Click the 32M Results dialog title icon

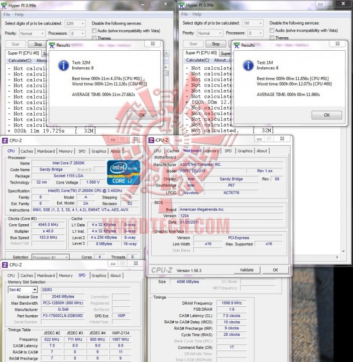click(52, 45)
